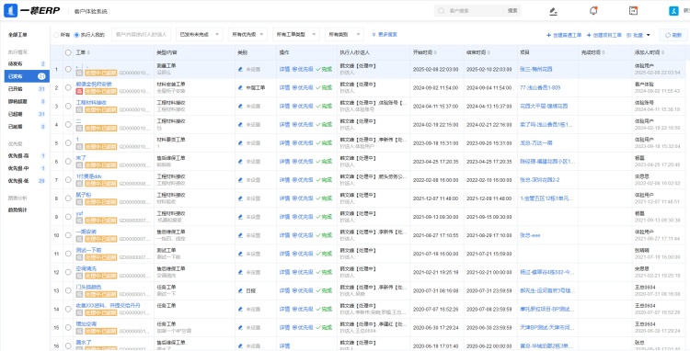Expand 更多搜索 filter options
The width and height of the screenshot is (690, 351).
[385, 34]
